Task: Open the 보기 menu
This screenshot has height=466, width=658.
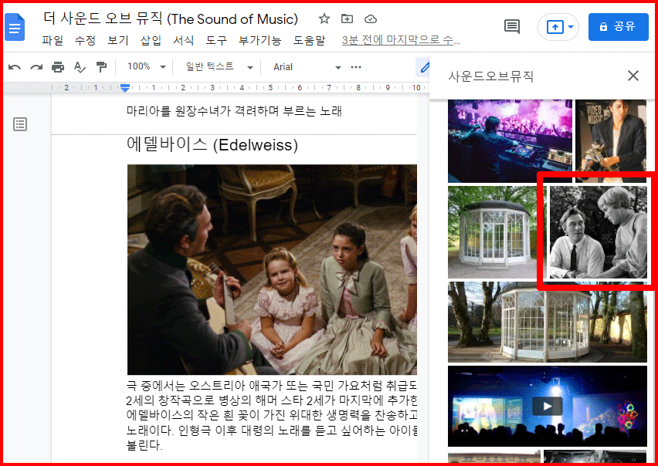Action: click(x=118, y=40)
